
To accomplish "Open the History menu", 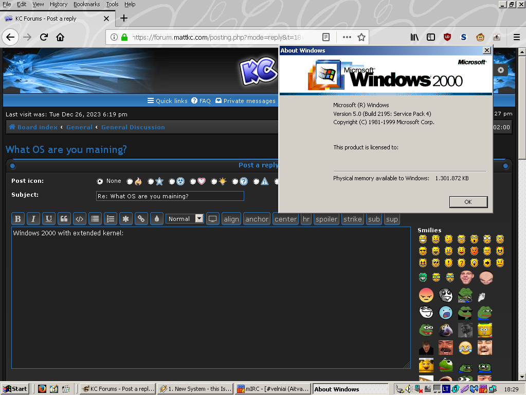I will click(59, 4).
